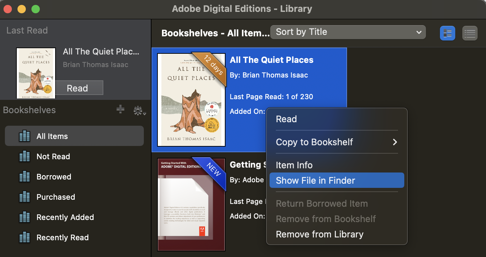Click the Purchased bookshelf icon
The image size is (486, 257).
click(x=24, y=197)
